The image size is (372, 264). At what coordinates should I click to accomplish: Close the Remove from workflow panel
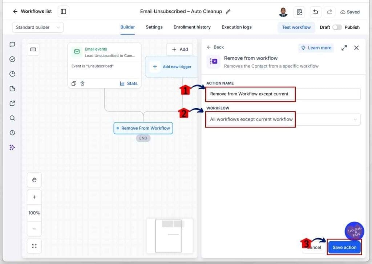(x=356, y=48)
